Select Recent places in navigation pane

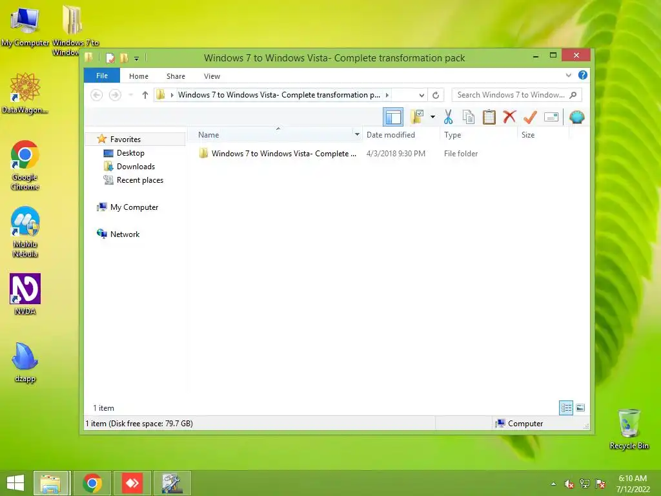(x=139, y=180)
